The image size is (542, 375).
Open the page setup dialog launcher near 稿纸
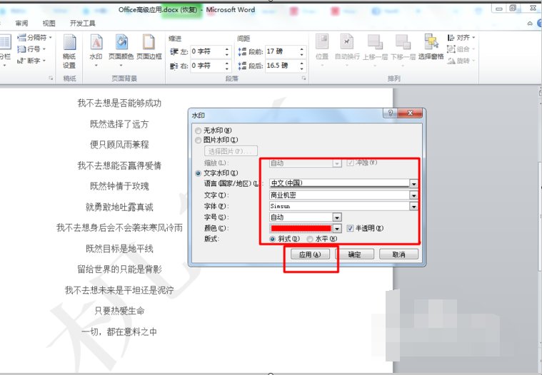(x=51, y=78)
